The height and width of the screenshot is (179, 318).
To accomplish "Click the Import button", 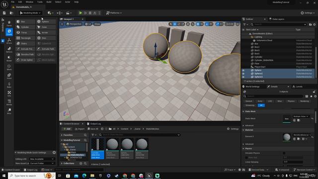I will coord(79,129).
